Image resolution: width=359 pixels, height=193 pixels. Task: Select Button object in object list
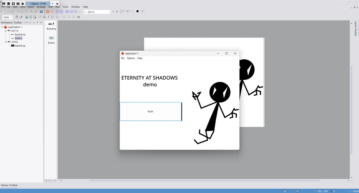pyautogui.click(x=51, y=40)
